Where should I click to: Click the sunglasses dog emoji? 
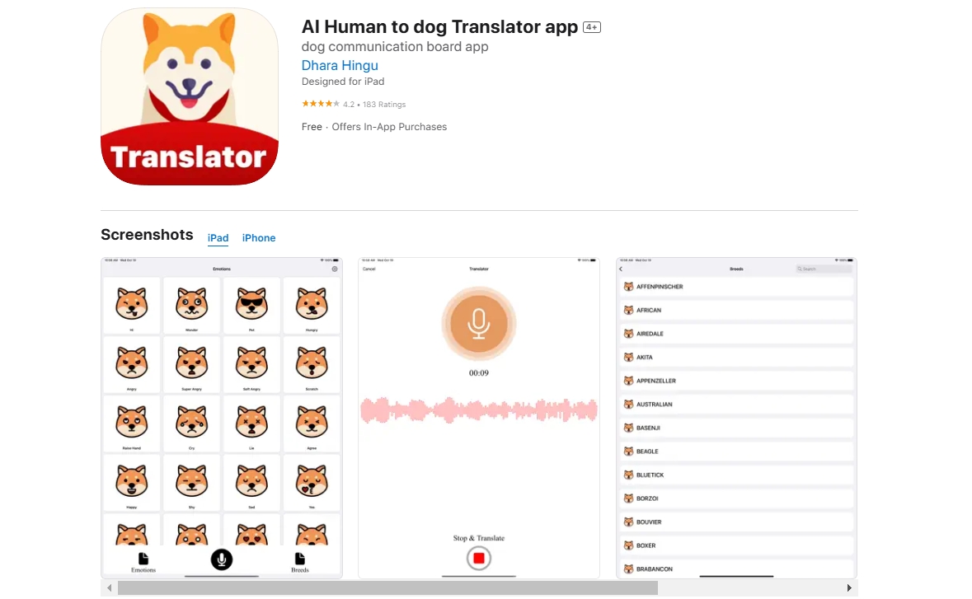click(x=251, y=303)
